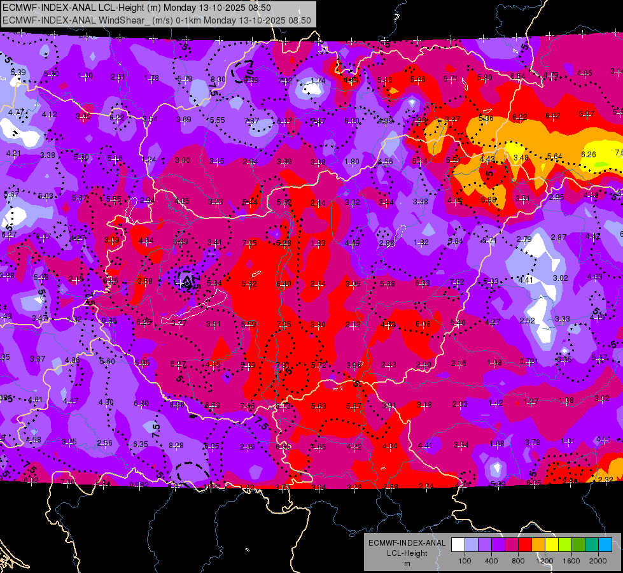The height and width of the screenshot is (573, 623).
Task: Click the grid value 0.721
Action: click(528, 362)
